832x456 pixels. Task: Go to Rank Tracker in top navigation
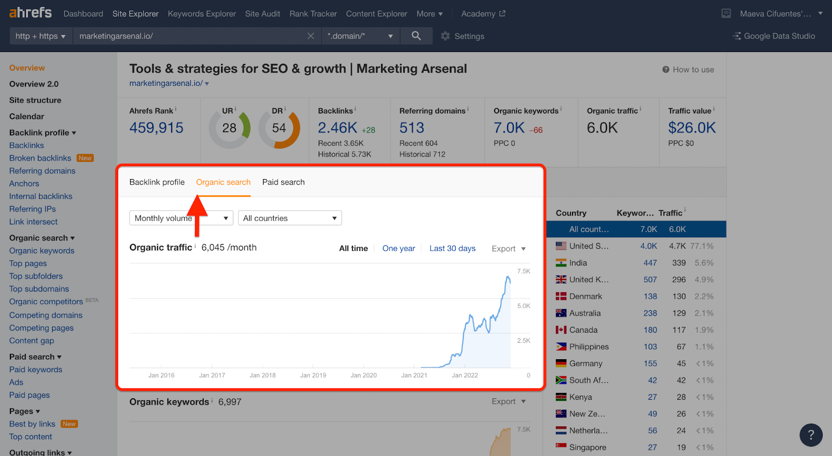point(313,14)
